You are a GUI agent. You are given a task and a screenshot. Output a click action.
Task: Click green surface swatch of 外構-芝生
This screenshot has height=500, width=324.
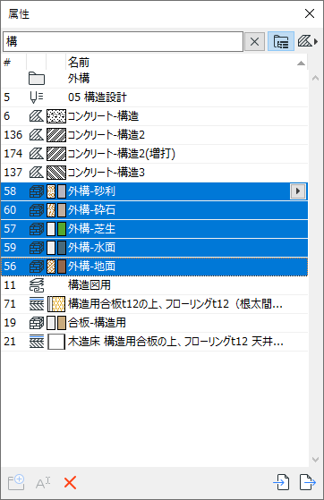pos(62,229)
